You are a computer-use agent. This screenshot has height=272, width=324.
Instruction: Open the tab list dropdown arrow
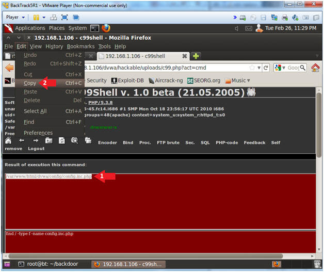click(317, 56)
